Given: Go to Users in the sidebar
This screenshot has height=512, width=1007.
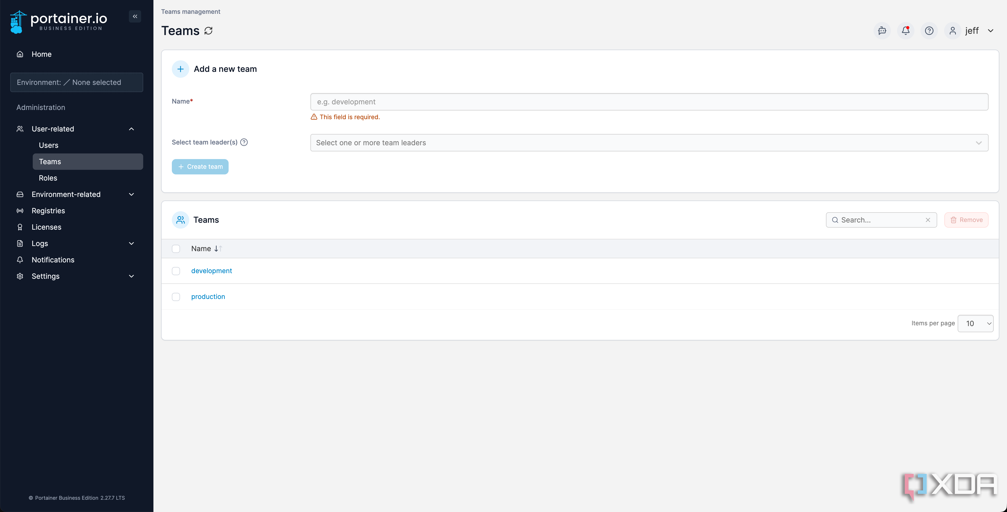Looking at the screenshot, I should click(49, 146).
